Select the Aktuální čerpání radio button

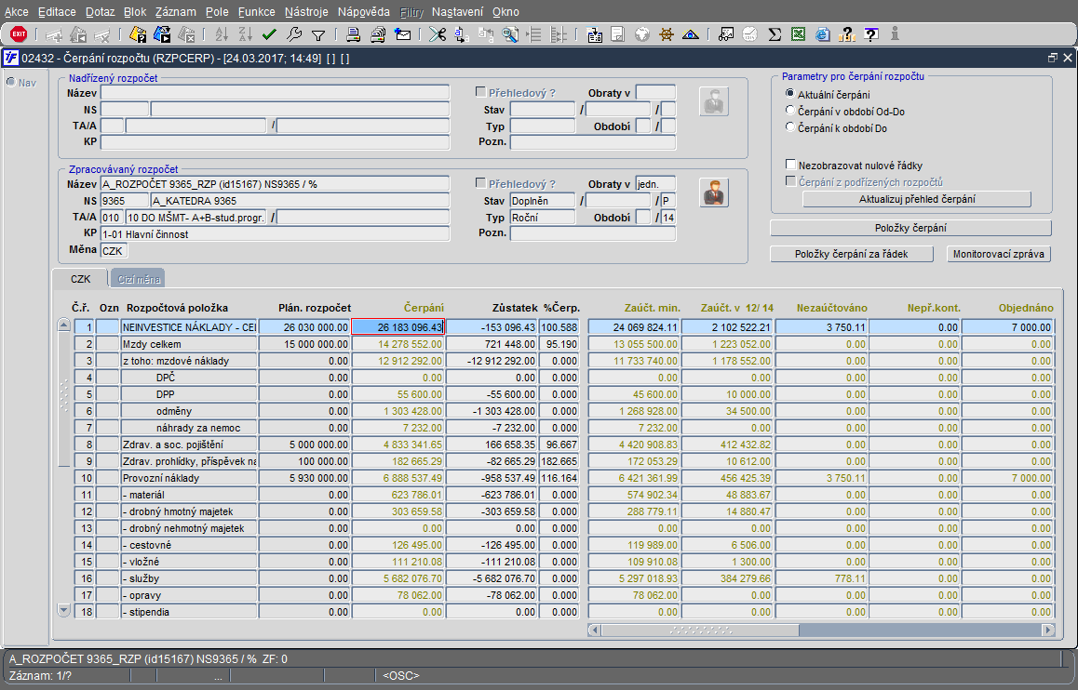click(791, 94)
